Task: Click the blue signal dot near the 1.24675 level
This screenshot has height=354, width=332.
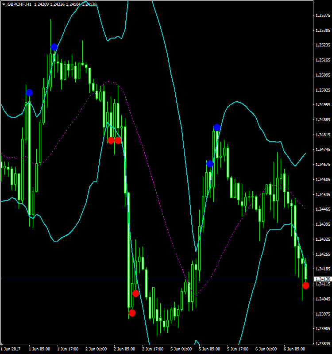Action: (x=210, y=164)
